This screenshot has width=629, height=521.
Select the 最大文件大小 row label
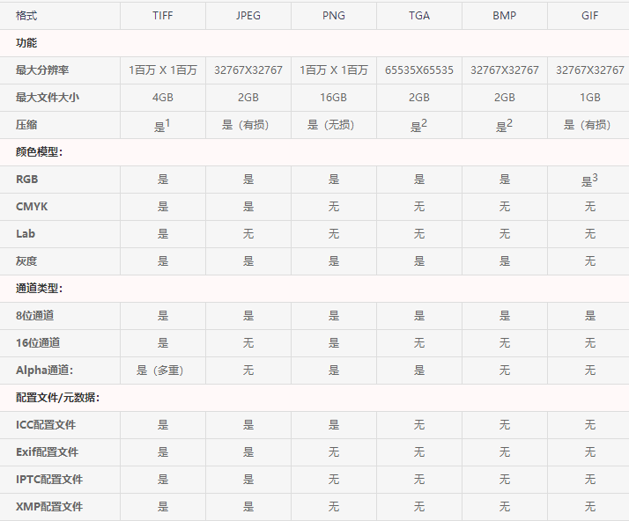pos(48,98)
